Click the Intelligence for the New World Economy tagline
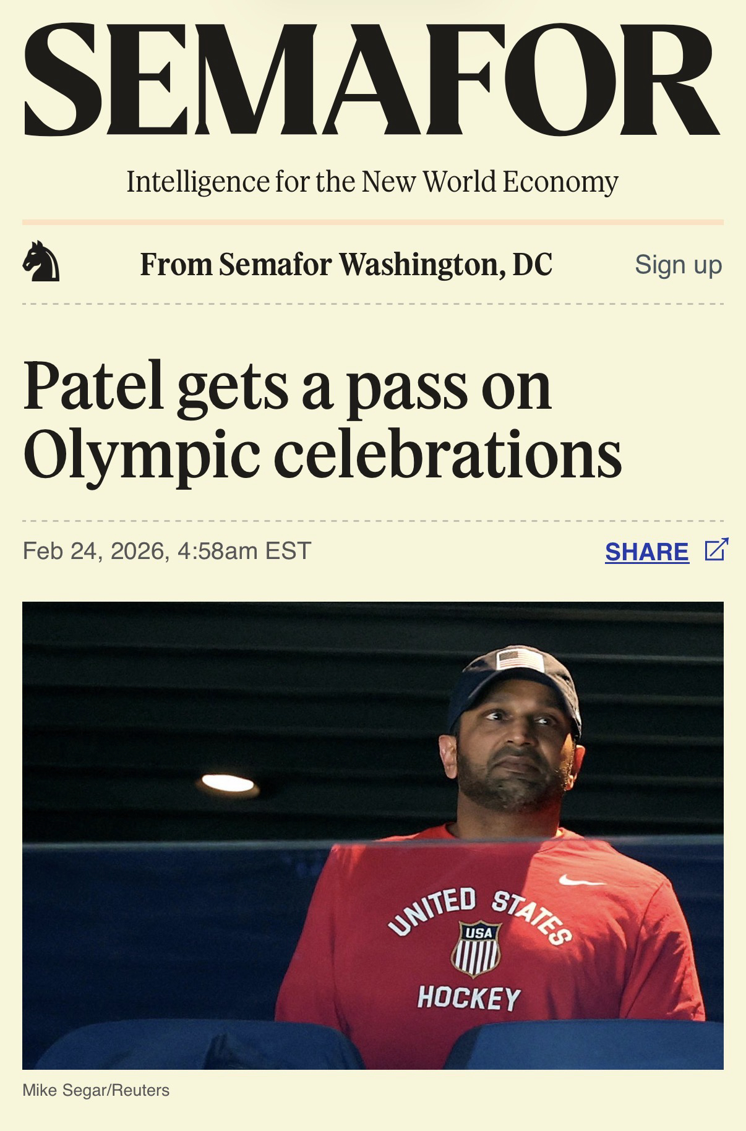This screenshot has height=1131, width=746. [372, 182]
